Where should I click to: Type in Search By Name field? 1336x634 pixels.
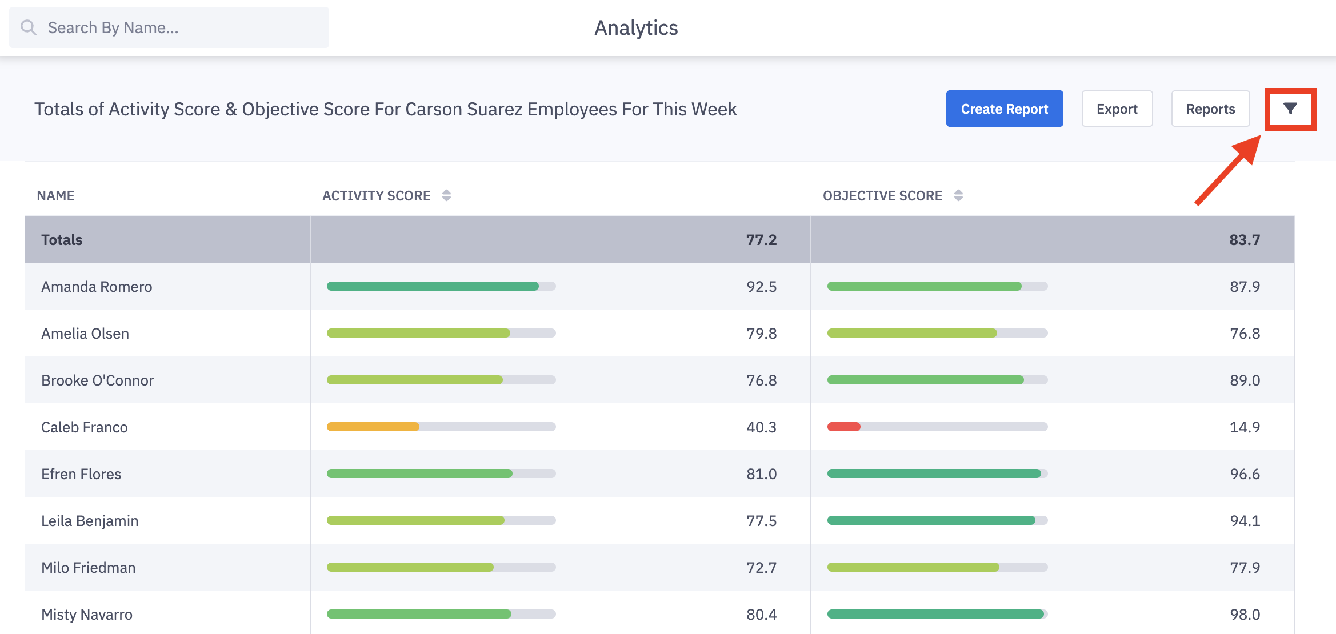(x=183, y=27)
